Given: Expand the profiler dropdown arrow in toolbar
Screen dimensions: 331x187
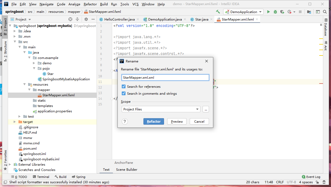Looking at the screenshot, I should pyautogui.click(x=294, y=12).
